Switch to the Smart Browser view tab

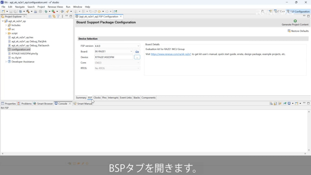(43, 104)
